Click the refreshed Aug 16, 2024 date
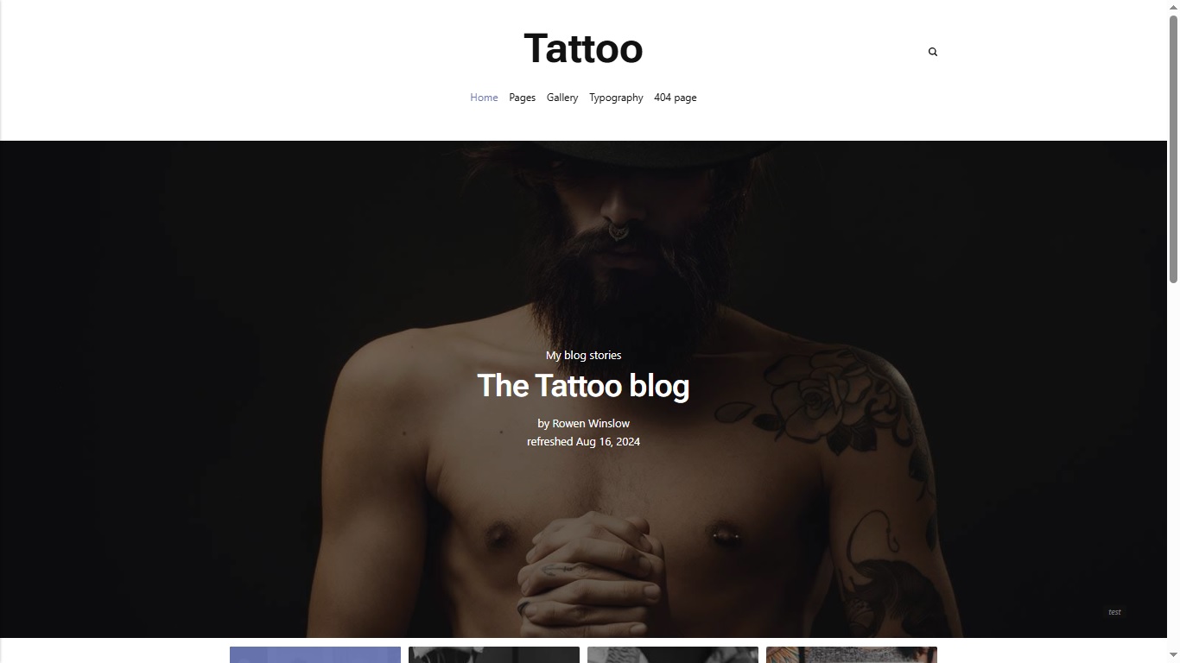Viewport: 1180px width, 663px height. pos(583,441)
